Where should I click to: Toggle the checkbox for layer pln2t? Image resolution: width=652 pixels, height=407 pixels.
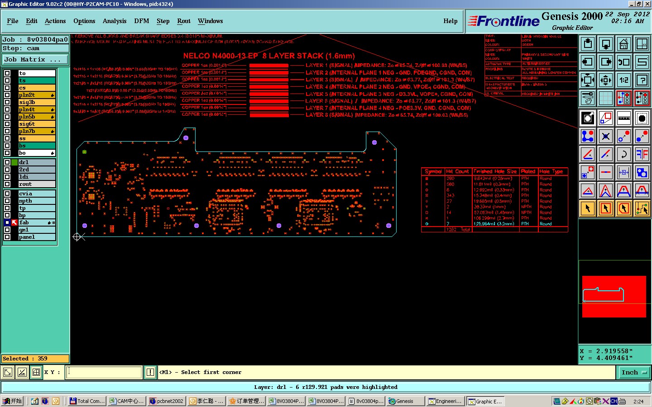click(7, 95)
